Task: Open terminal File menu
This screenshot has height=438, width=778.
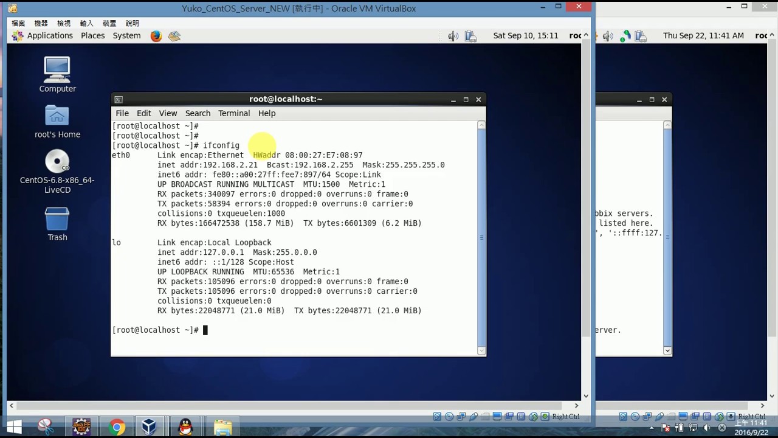Action: 122,113
